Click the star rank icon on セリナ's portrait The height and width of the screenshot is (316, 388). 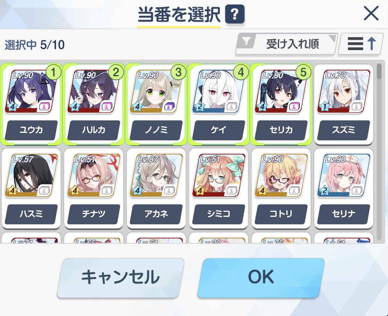pos(324,191)
